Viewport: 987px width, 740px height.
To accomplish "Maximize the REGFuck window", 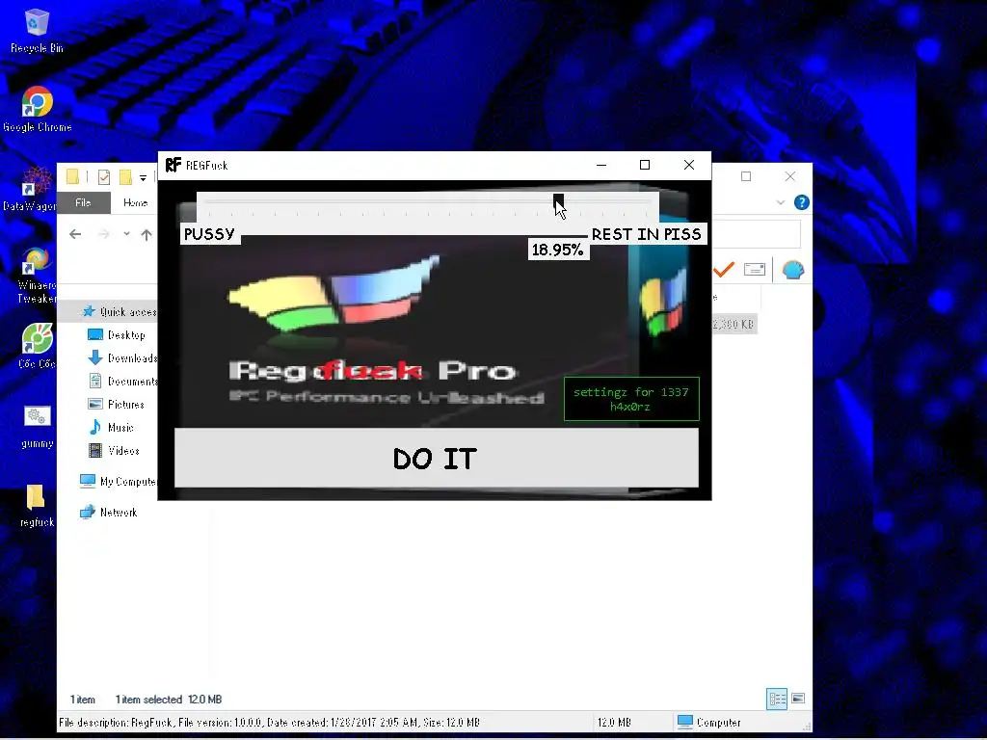I will (645, 165).
